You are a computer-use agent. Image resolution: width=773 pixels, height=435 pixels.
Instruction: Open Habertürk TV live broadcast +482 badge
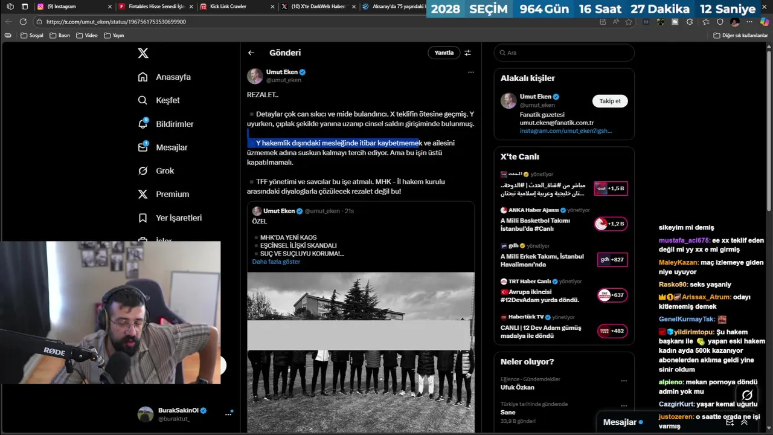coord(612,331)
